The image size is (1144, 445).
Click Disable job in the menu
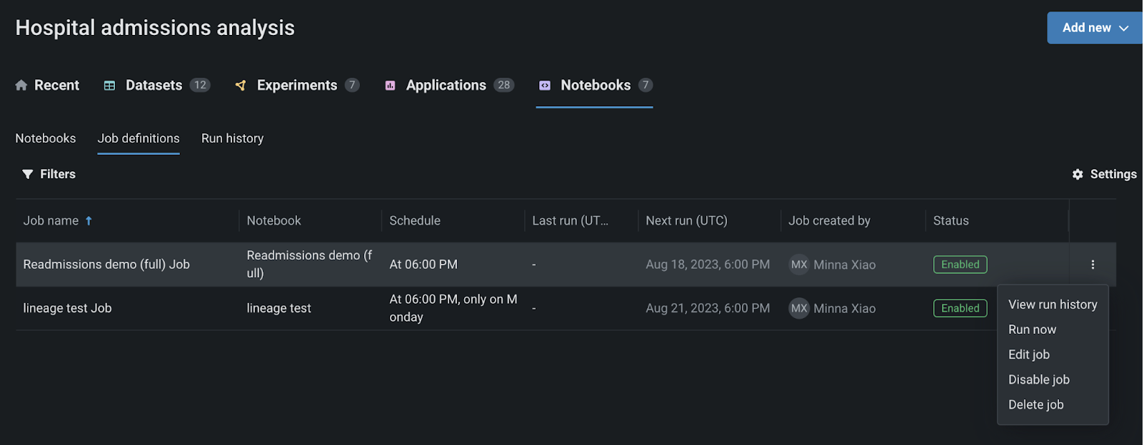(x=1038, y=379)
